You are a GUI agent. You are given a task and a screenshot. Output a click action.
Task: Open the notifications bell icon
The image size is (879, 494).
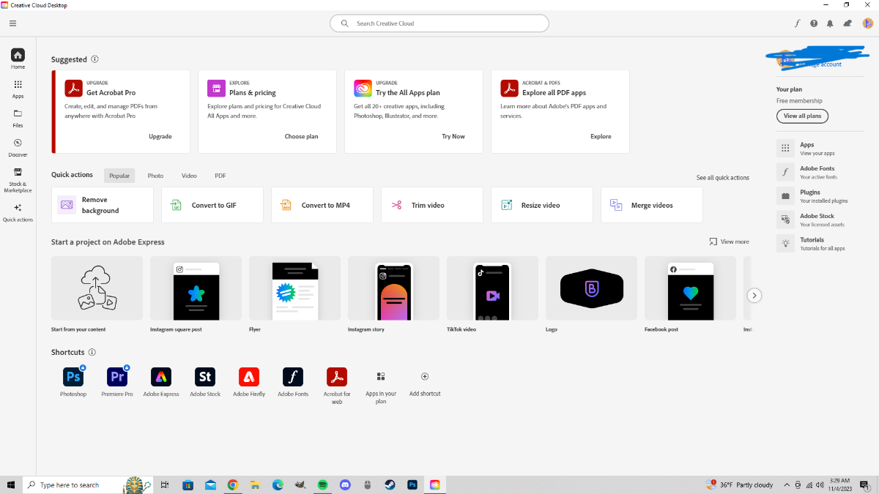tap(830, 23)
